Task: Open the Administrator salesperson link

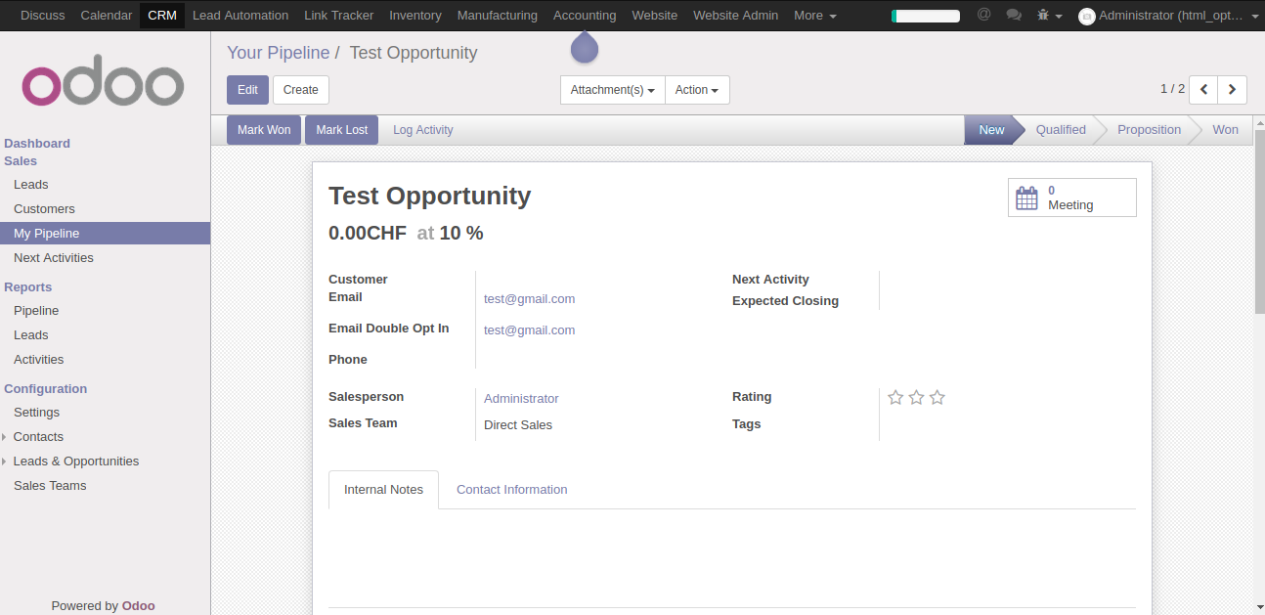Action: click(521, 399)
